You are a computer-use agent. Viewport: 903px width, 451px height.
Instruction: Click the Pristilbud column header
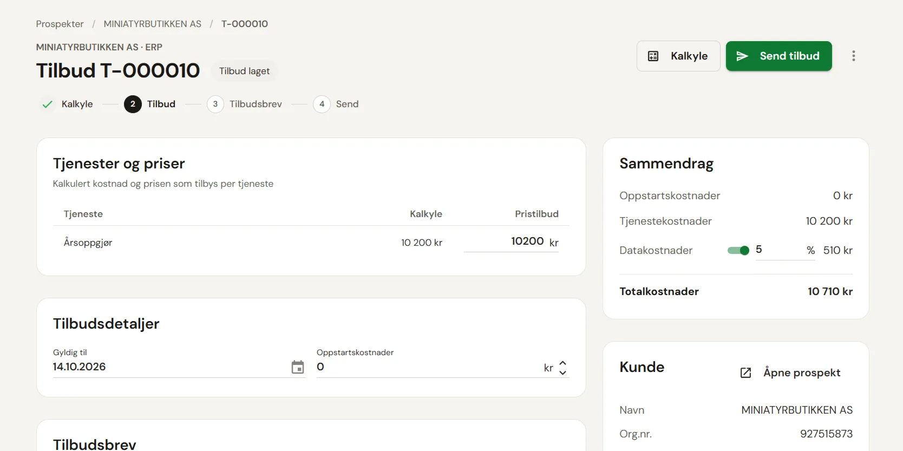pos(536,214)
